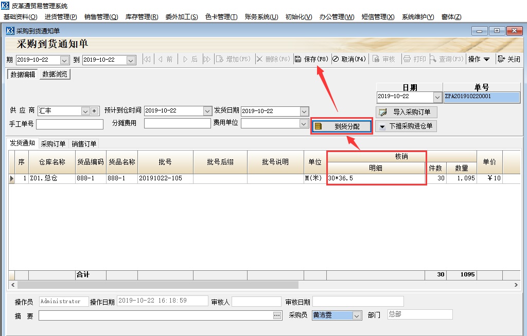
Task: Click 下推采购进仓单 button
Action: tap(406, 126)
